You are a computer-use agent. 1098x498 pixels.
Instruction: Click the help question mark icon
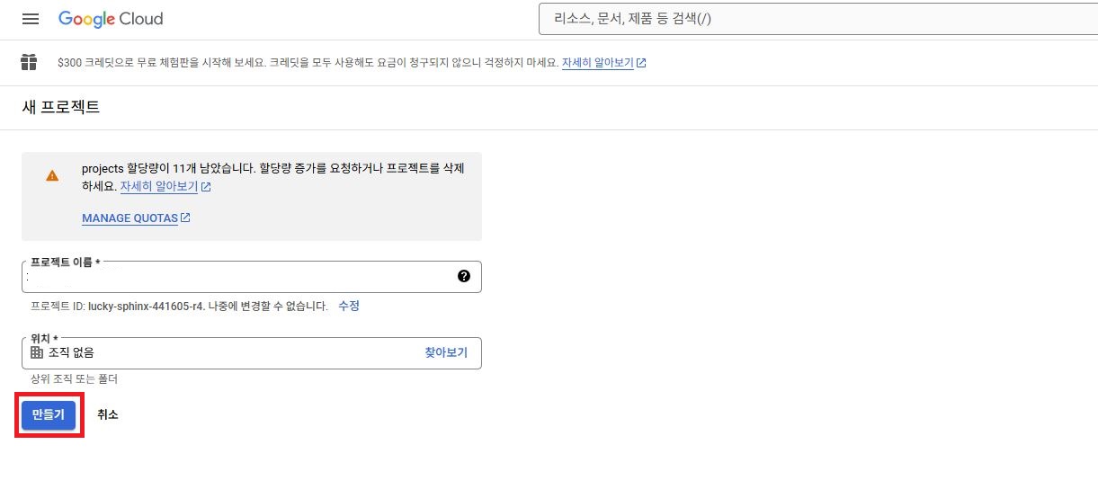pyautogui.click(x=464, y=276)
